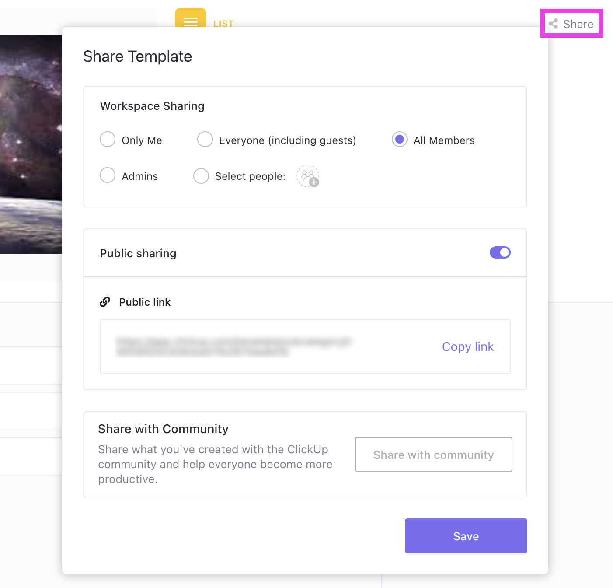
Task: Click the All Members radio button
Action: (x=399, y=139)
